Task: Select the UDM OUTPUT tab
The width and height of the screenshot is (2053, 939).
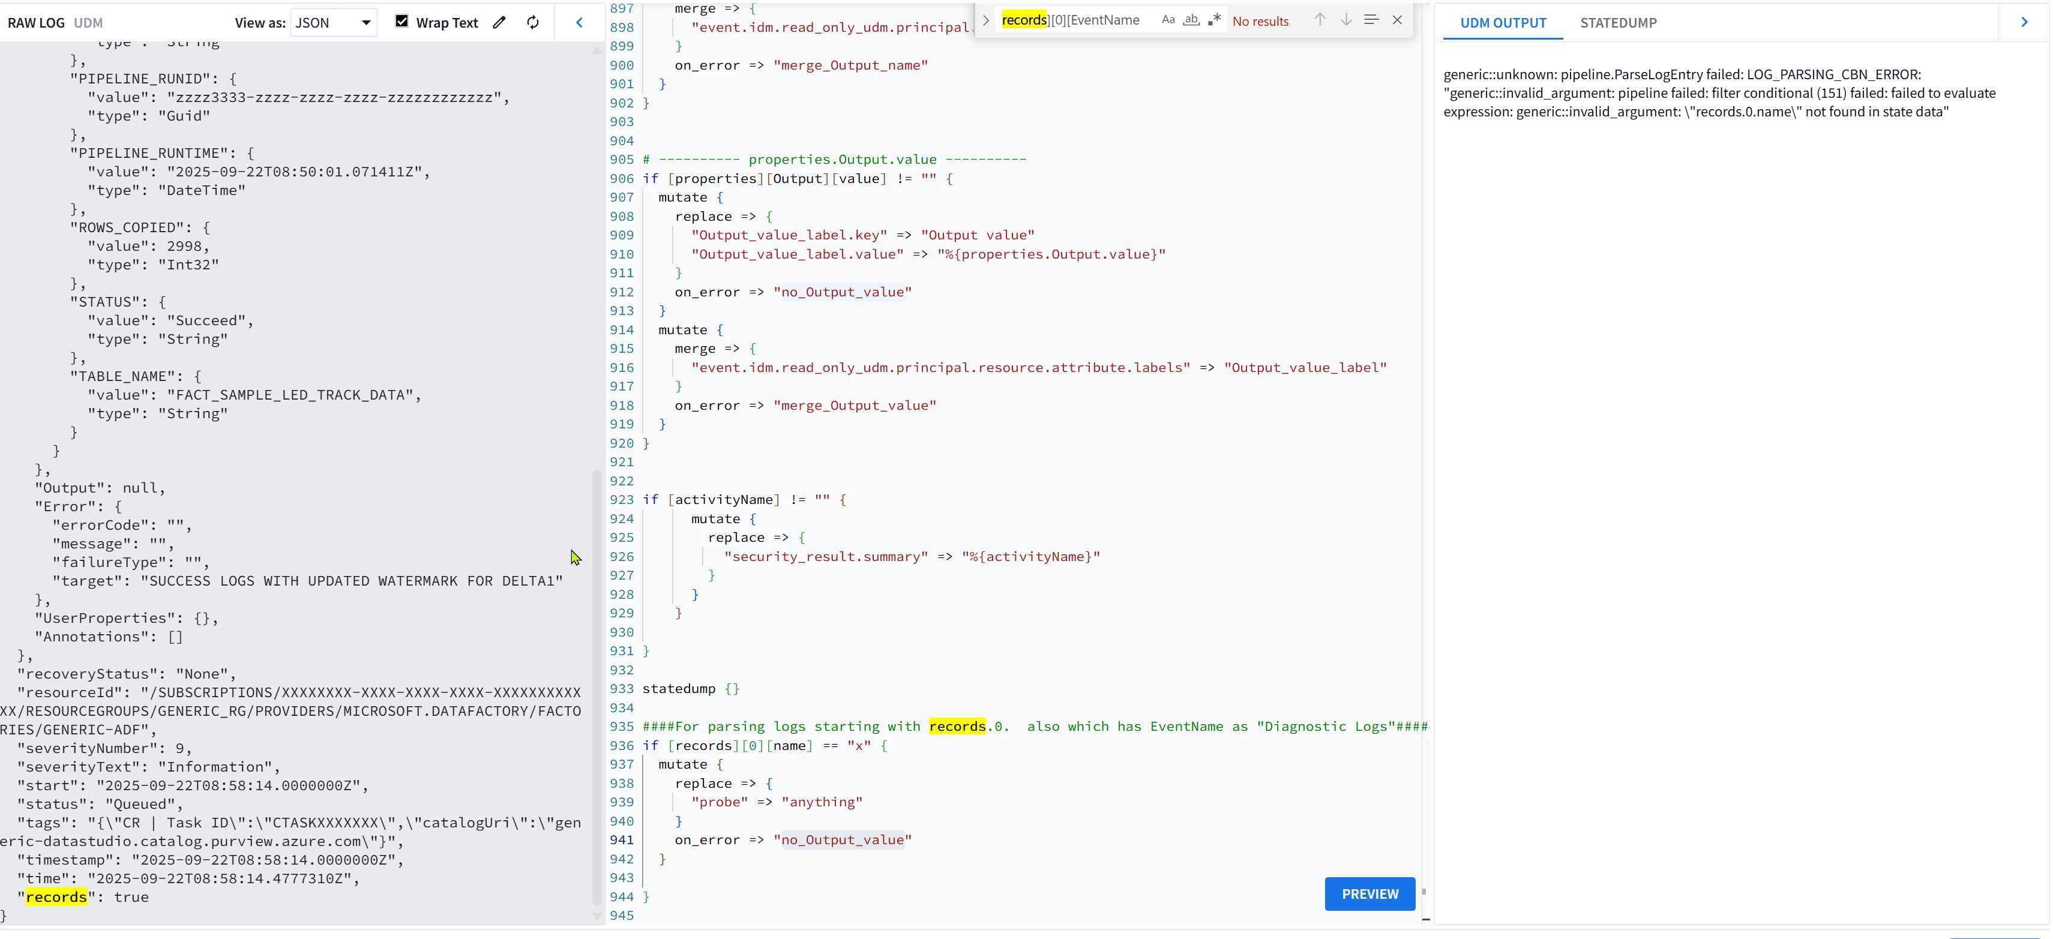Action: click(1502, 22)
